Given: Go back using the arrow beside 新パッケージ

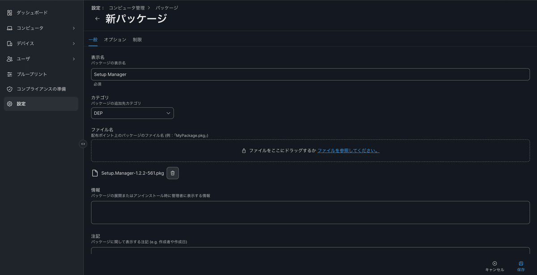Looking at the screenshot, I should tap(97, 18).
